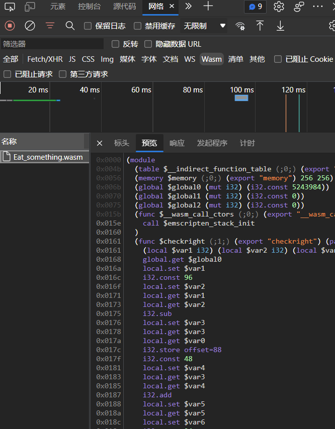Open the 无限制 throttling dropdown

pos(204,26)
